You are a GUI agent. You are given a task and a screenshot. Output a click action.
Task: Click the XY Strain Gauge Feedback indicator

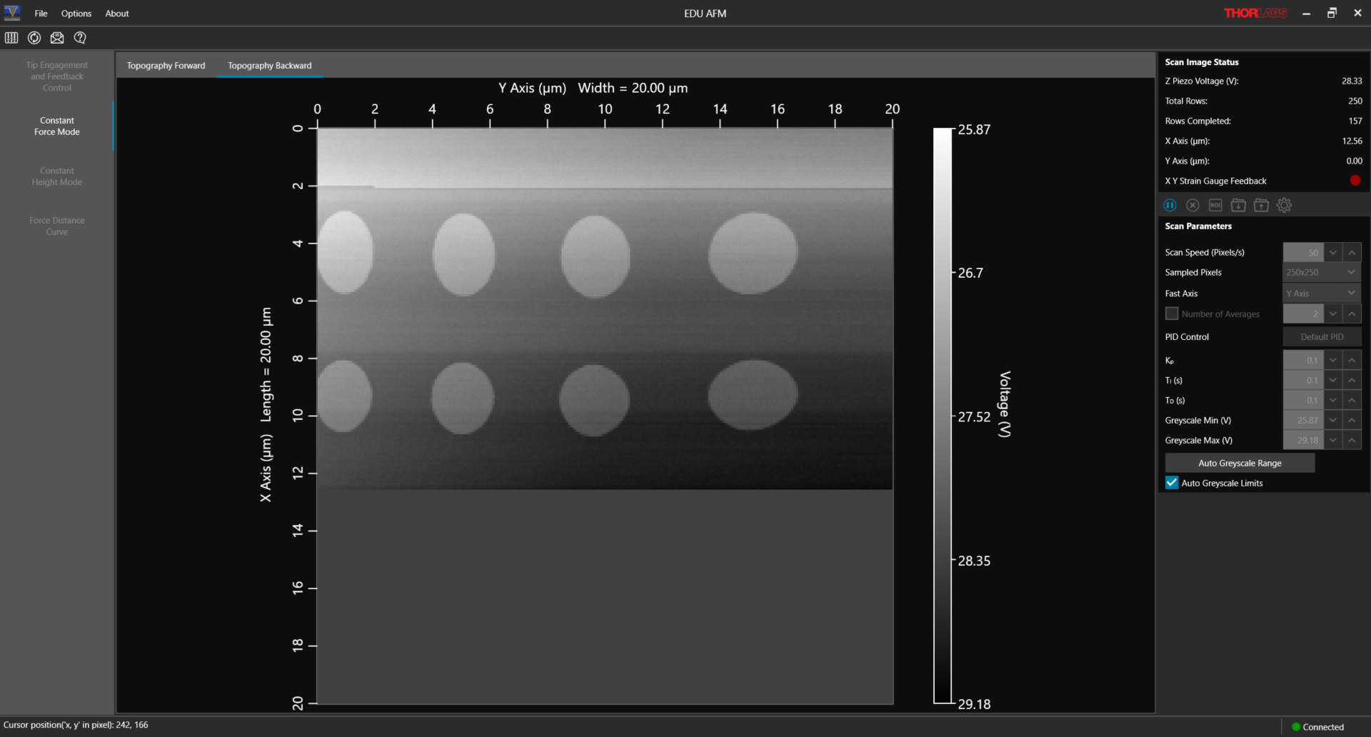pos(1355,181)
